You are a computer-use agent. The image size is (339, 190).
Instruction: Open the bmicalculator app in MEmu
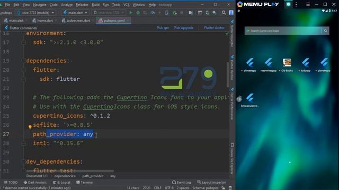(x=249, y=100)
